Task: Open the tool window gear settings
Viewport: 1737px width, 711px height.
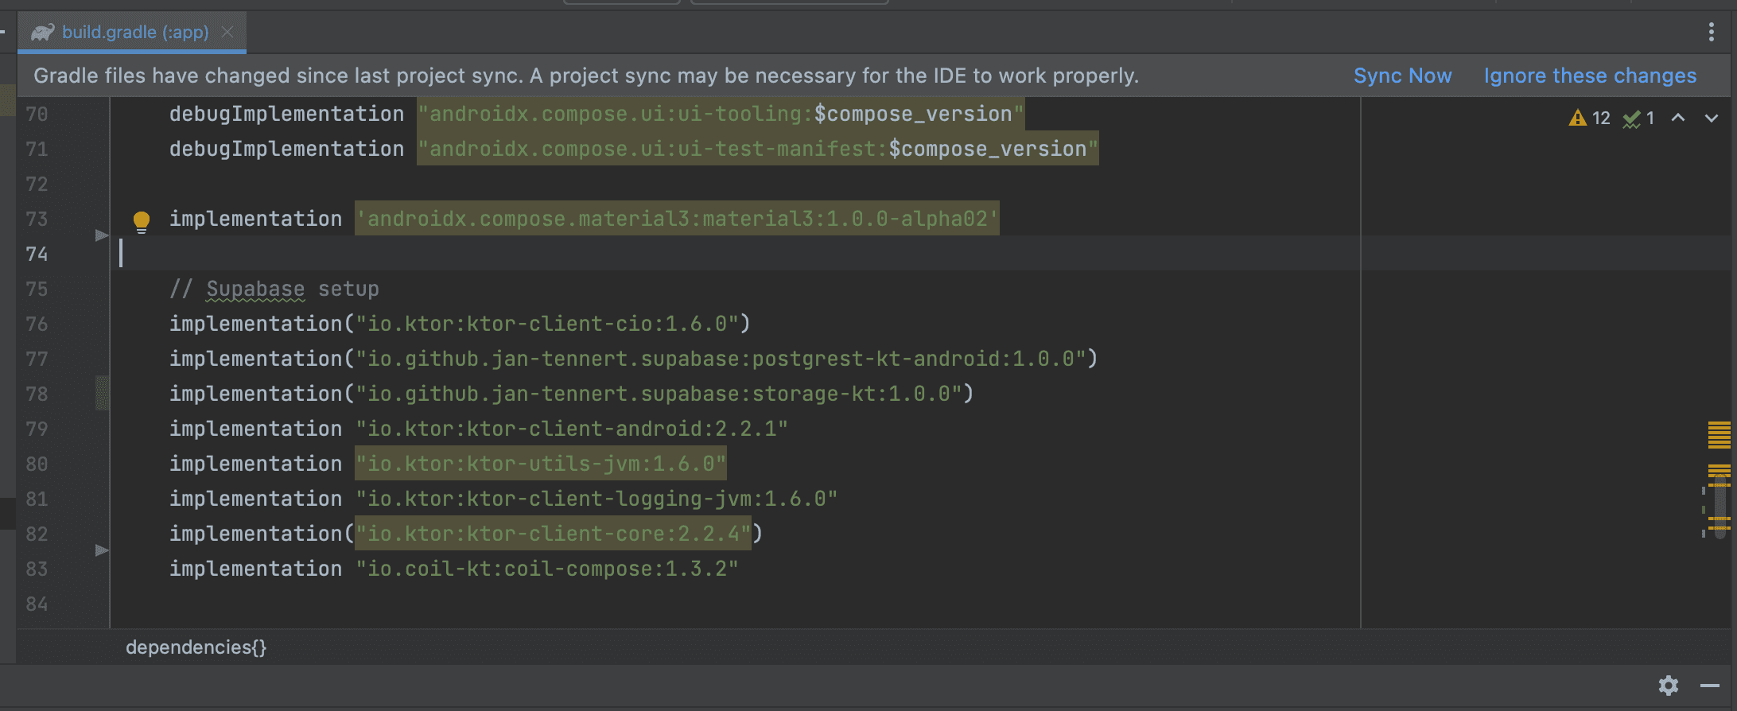Action: click(1669, 686)
